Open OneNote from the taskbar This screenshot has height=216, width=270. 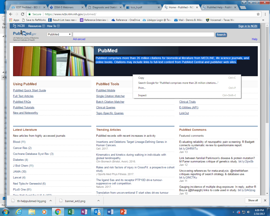[x=84, y=212]
